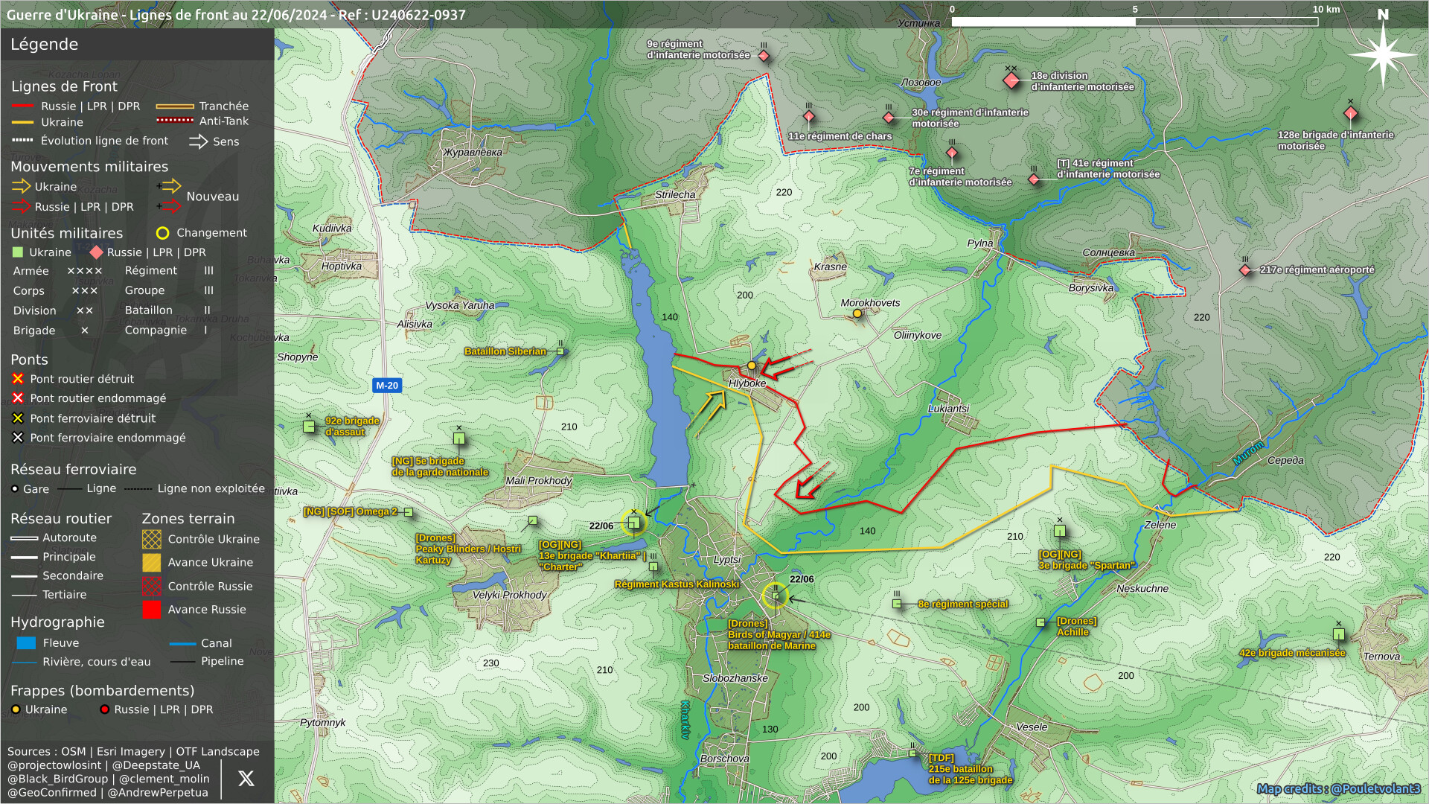Click the X (Twitter) logo icon
This screenshot has width=1429, height=804.
[246, 779]
